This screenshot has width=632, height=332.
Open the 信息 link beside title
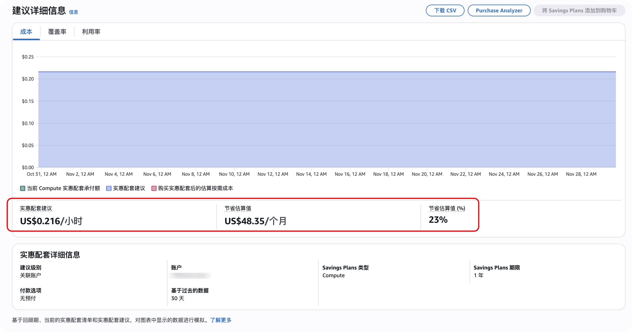coord(73,12)
